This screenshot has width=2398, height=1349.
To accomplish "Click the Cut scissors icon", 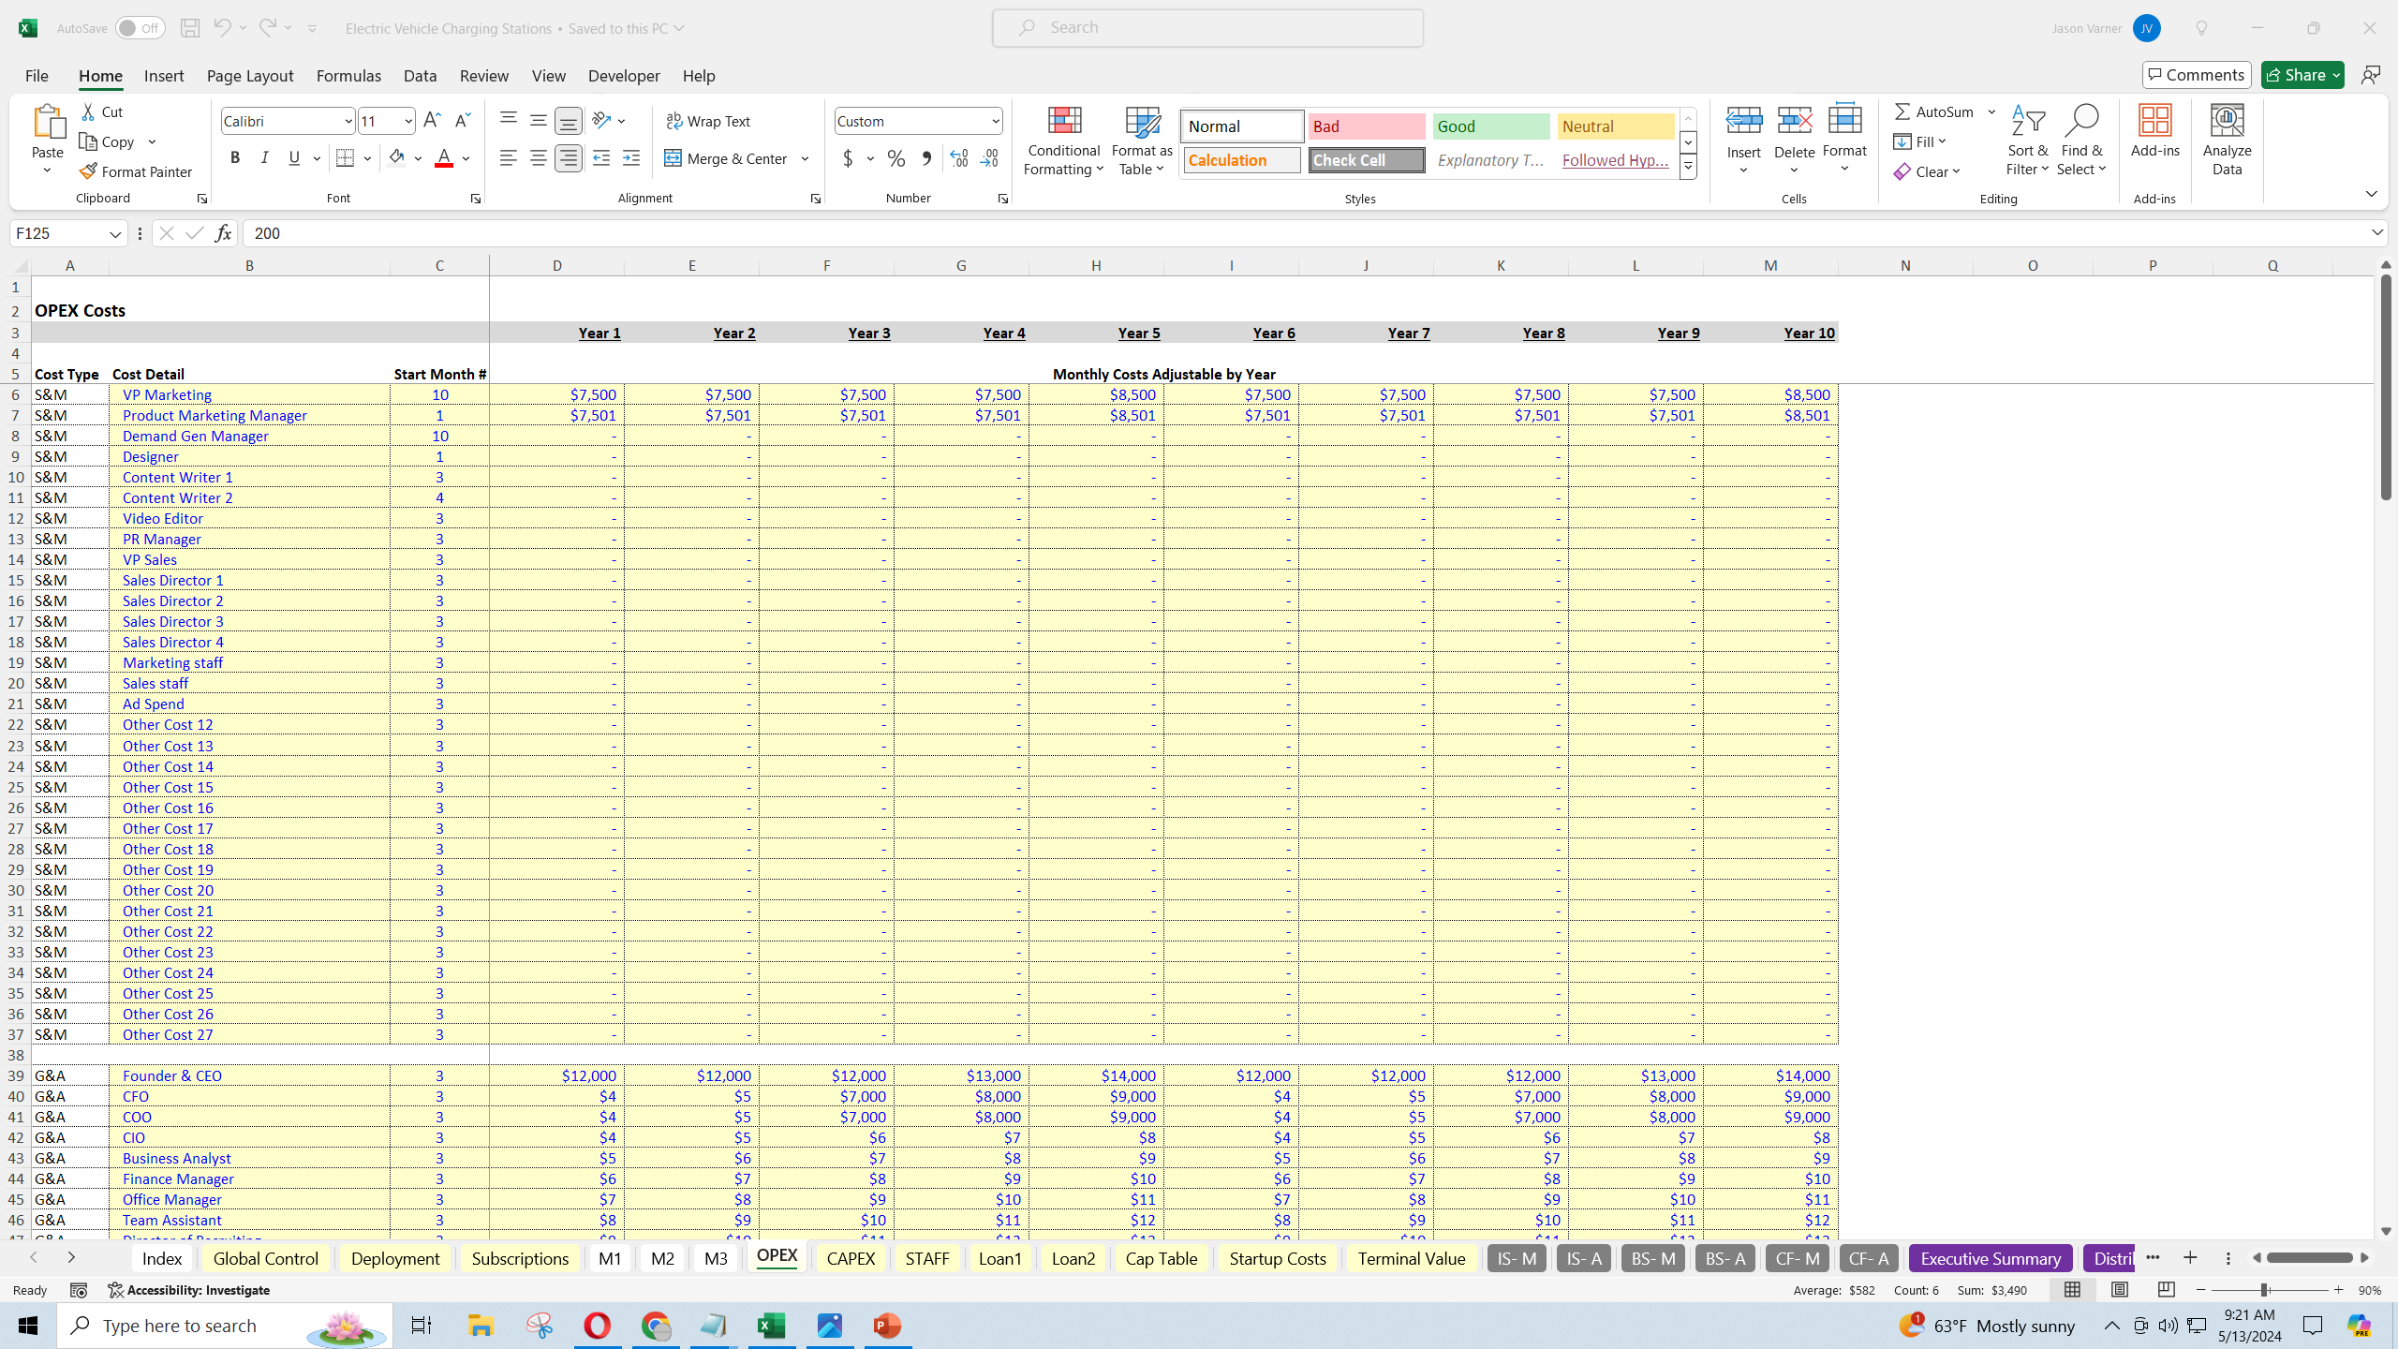I will [89, 111].
